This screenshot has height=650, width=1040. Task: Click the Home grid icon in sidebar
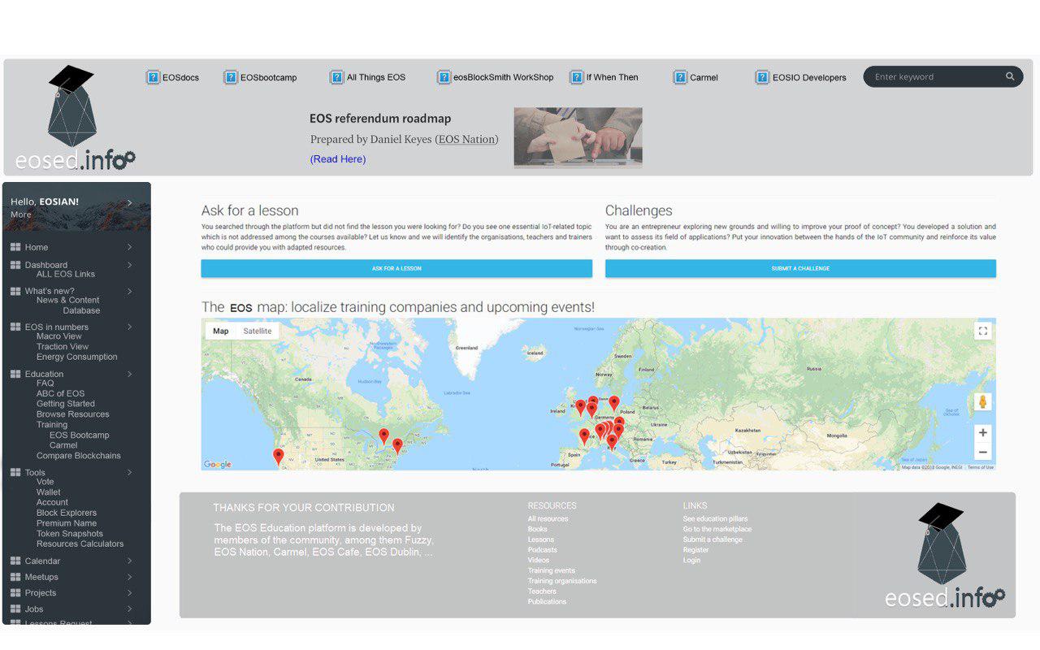click(15, 247)
